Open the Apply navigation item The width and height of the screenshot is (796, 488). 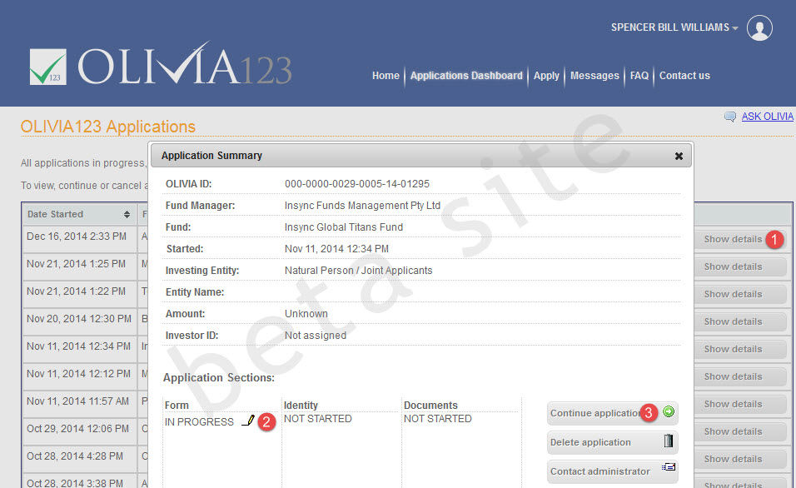coord(546,76)
